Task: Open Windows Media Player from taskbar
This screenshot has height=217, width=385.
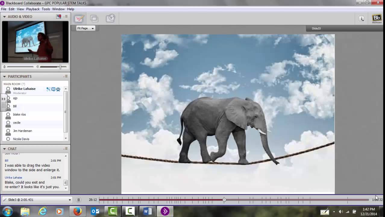Action: 59,212
